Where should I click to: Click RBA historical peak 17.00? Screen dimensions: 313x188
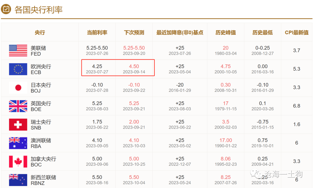[225, 140]
